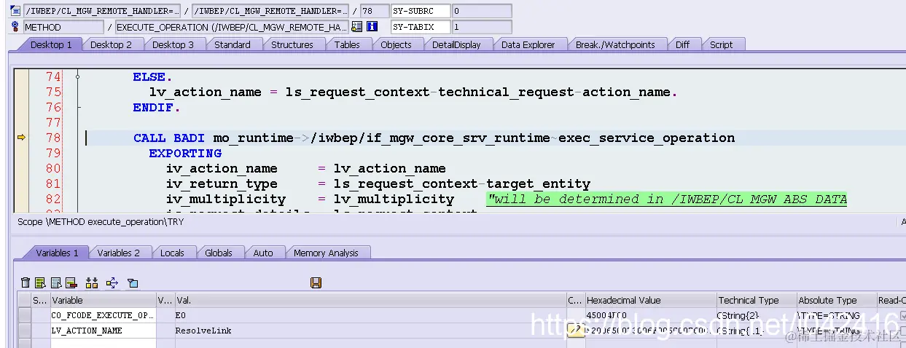906x348 pixels.
Task: Click the gear icon beside METHOD field
Action: click(x=16, y=27)
